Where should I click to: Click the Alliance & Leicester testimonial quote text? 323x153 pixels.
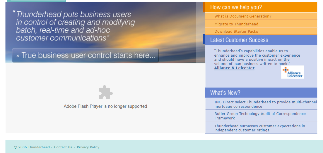coord(257,57)
